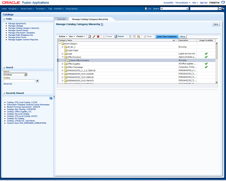This screenshot has width=226, height=181.
Task: Open the Recent Items menu
Action: click(x=27, y=8)
